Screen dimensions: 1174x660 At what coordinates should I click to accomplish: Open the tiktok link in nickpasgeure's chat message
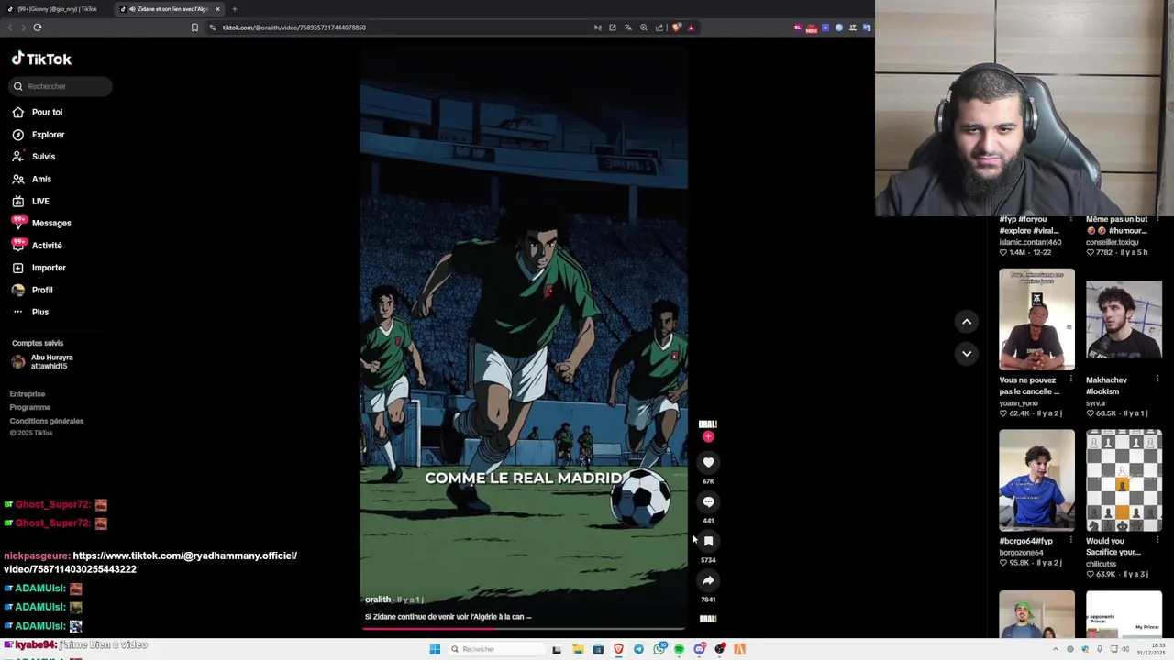pyautogui.click(x=150, y=562)
